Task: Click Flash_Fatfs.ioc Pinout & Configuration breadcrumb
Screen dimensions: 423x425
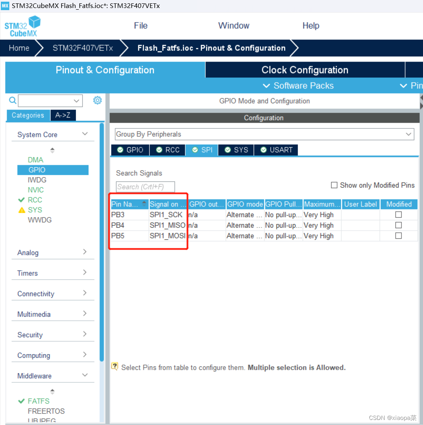Action: tap(212, 48)
